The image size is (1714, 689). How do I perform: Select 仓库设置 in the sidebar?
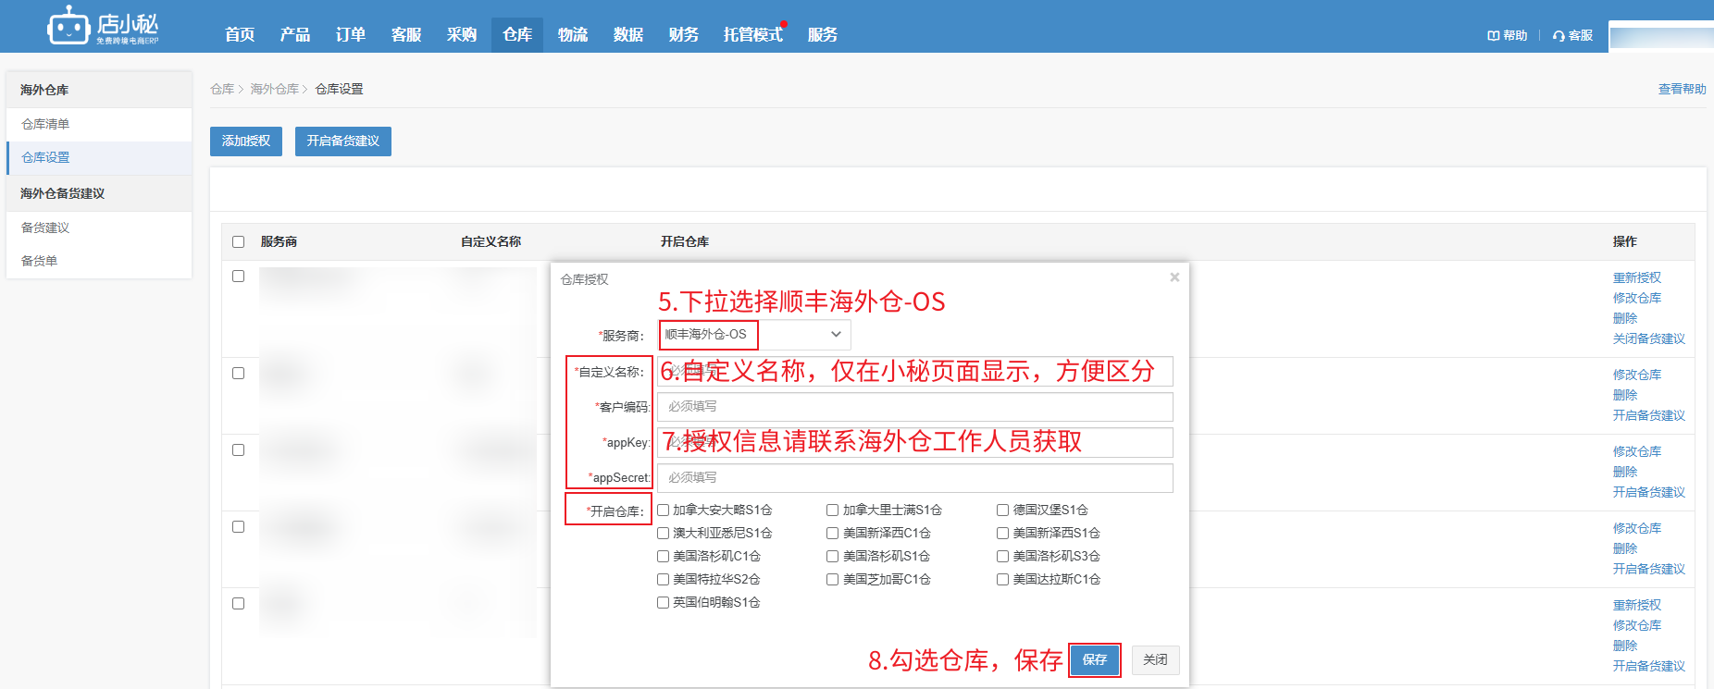click(99, 157)
